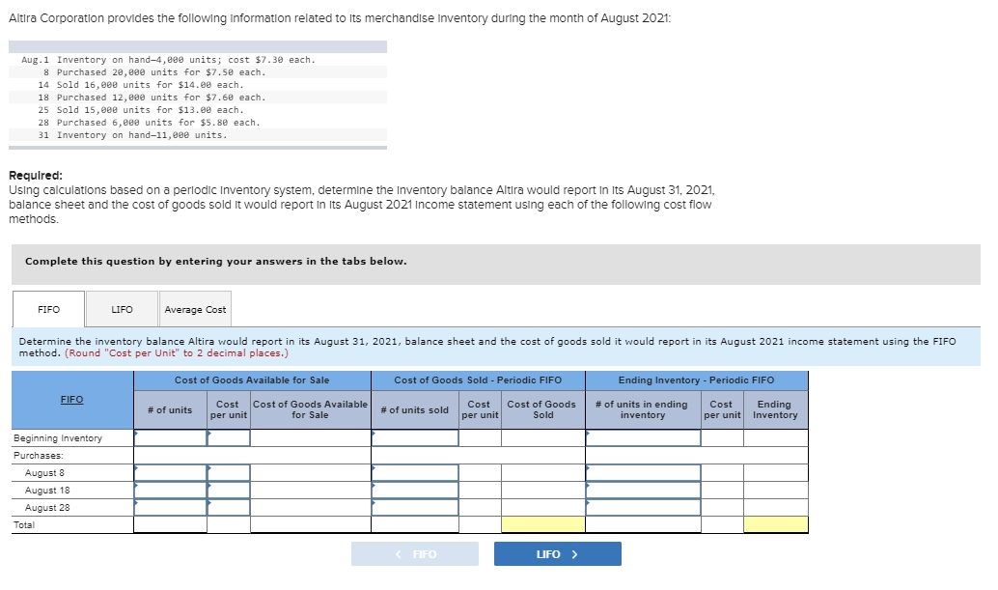This screenshot has height=590, width=998.
Task: Select August 28 cost per unit field
Action: coord(229,507)
